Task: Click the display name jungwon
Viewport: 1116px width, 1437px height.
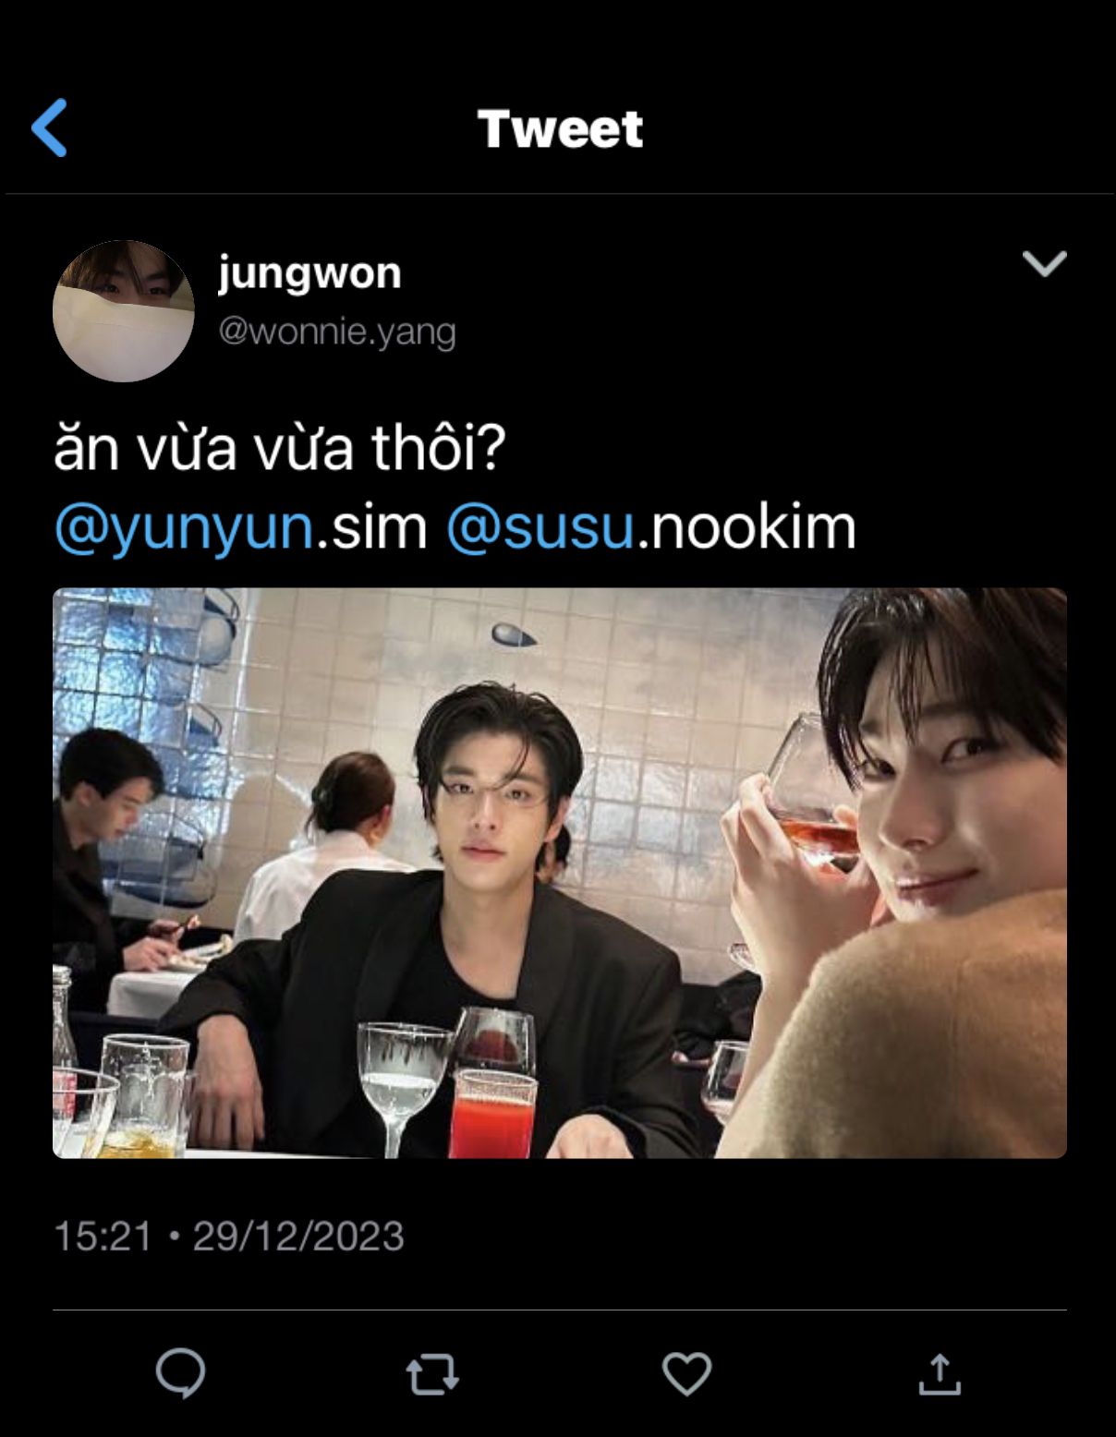Action: pyautogui.click(x=309, y=274)
